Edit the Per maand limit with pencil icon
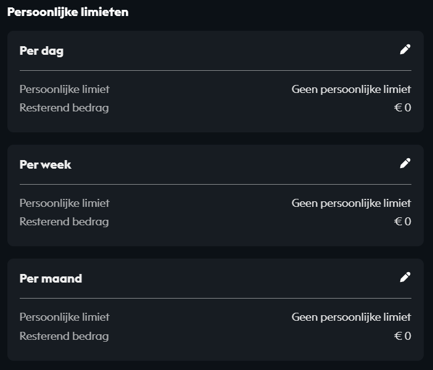Viewport: 433px width, 370px height. click(405, 277)
